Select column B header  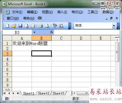pyautogui.click(x=41, y=38)
